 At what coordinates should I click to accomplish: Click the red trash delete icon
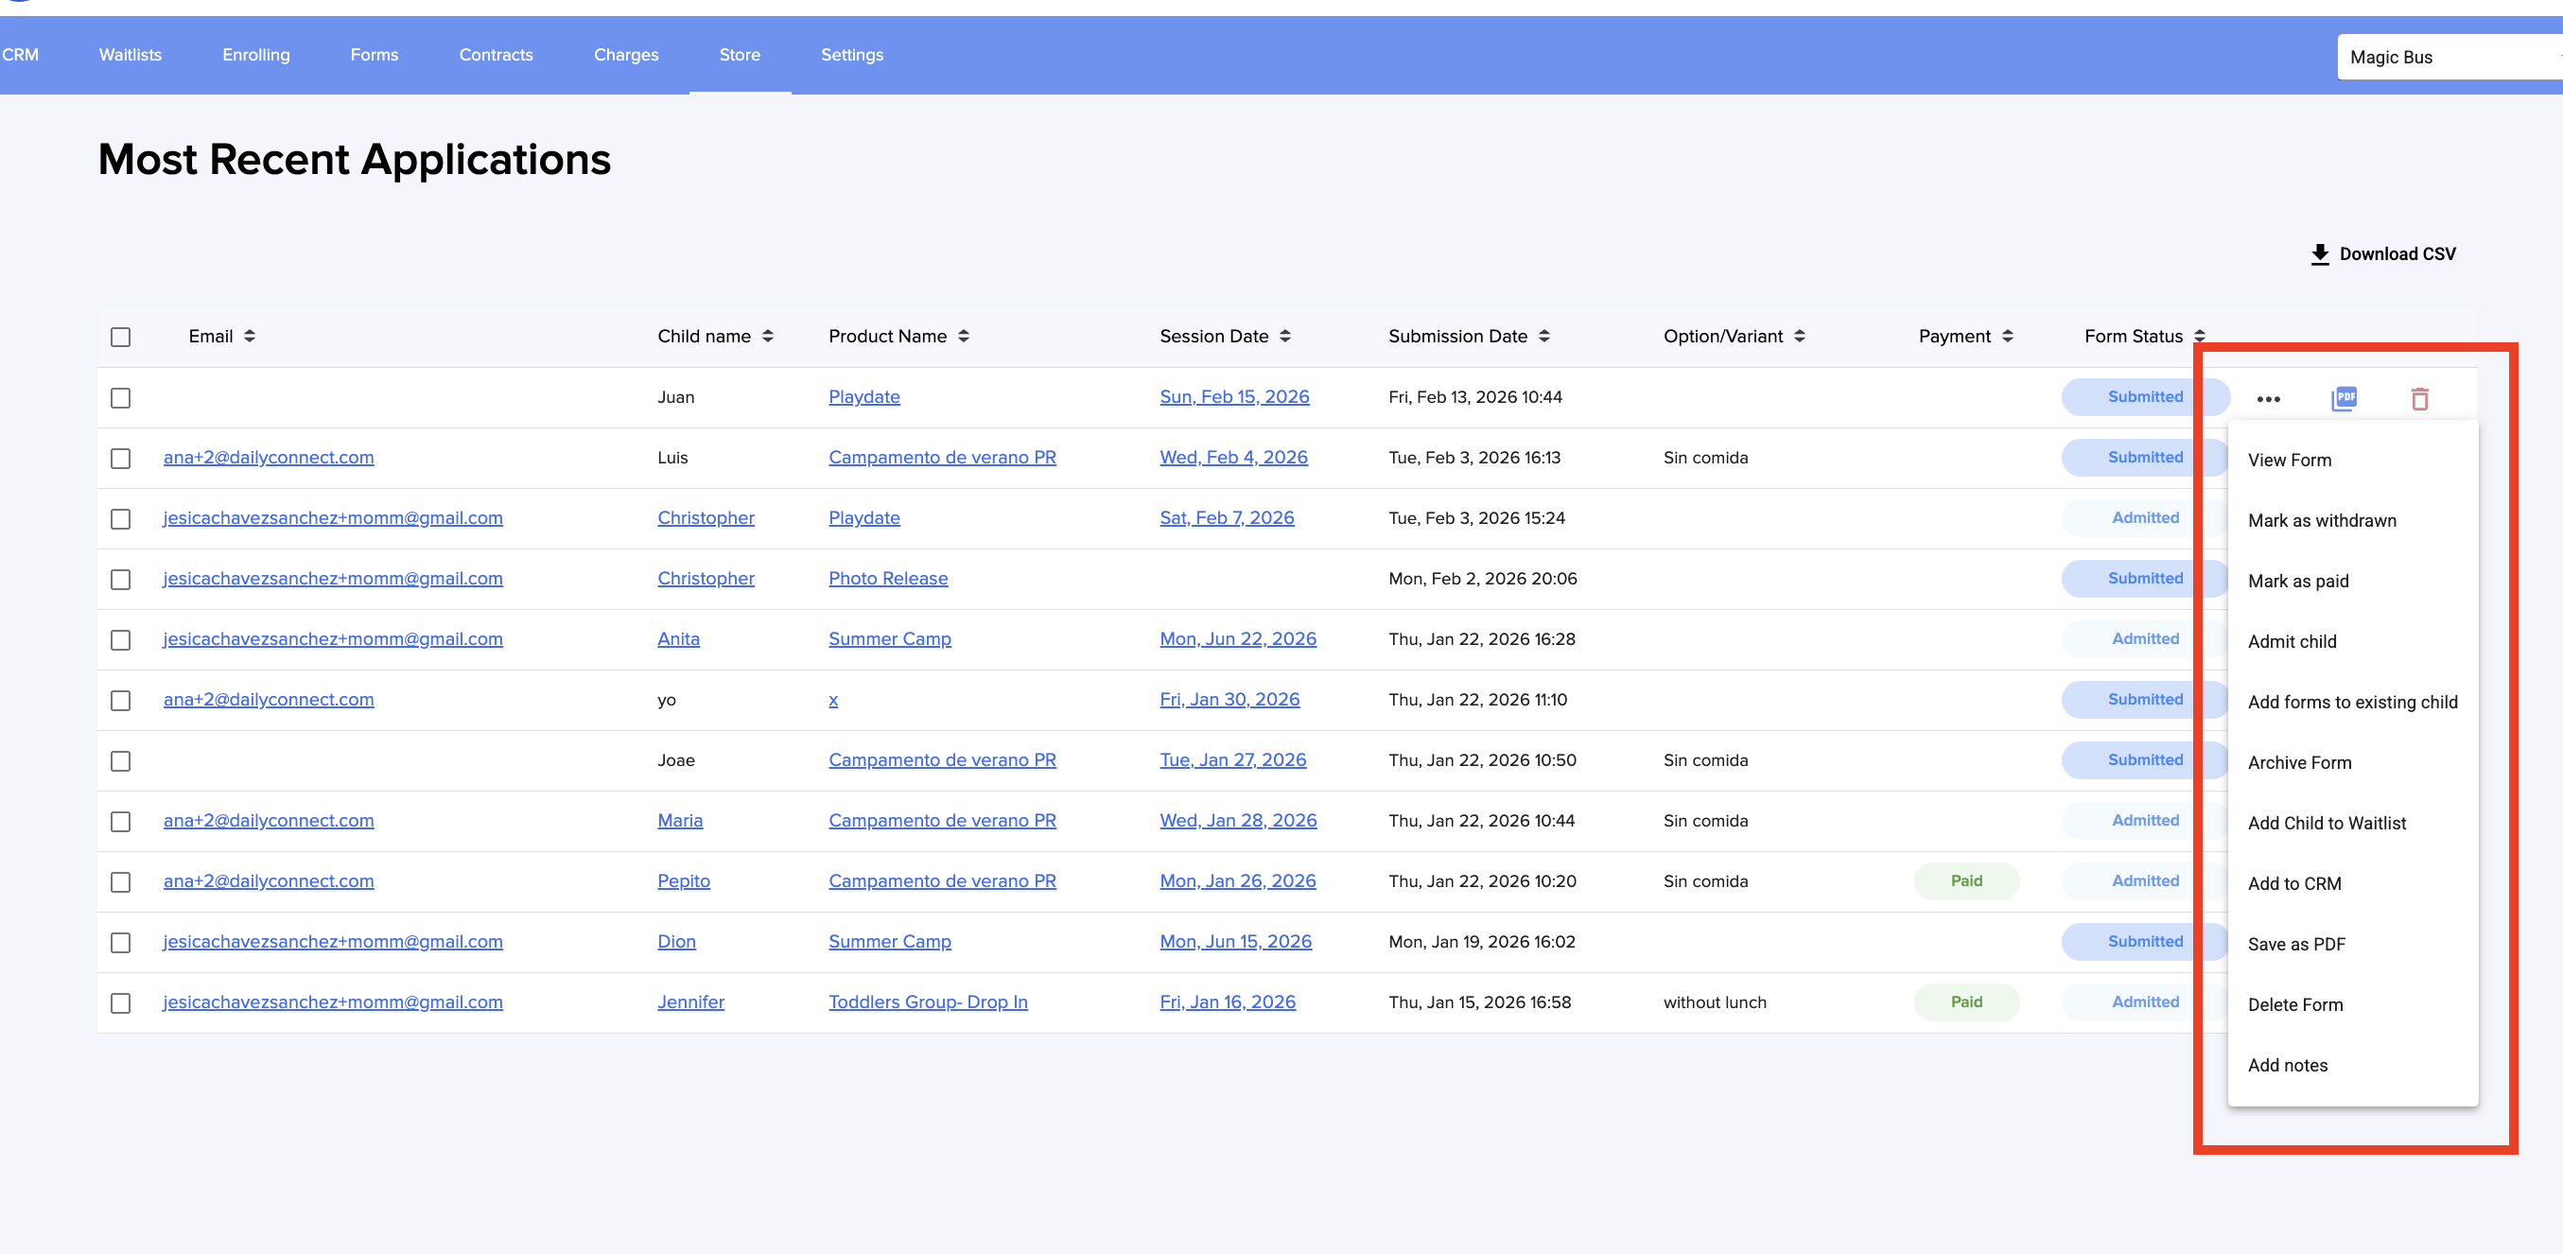(x=2420, y=399)
